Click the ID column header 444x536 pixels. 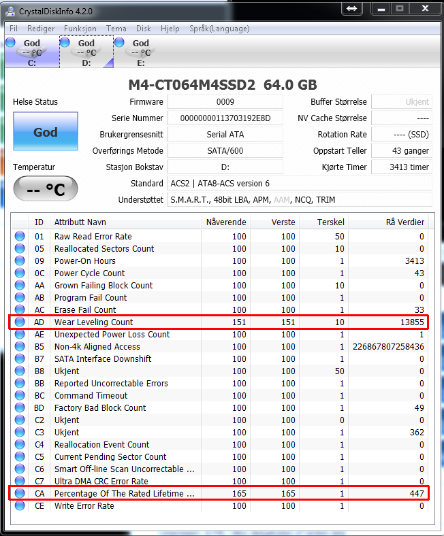pos(39,222)
